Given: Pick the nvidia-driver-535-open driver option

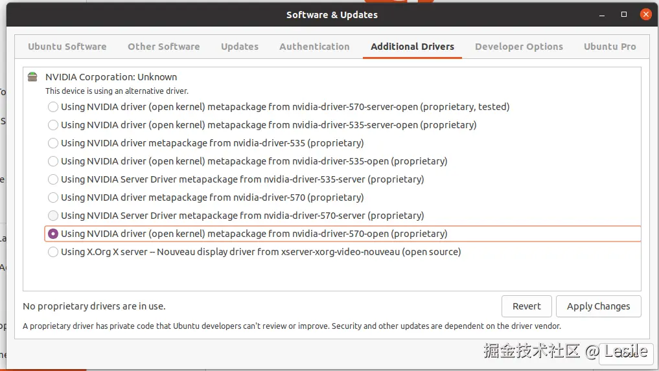Looking at the screenshot, I should tap(53, 161).
